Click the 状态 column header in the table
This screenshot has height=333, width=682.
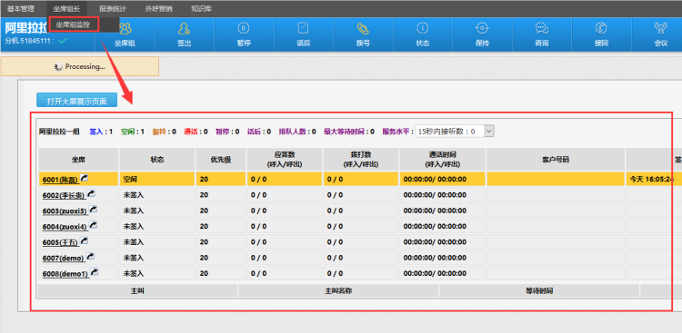(x=157, y=160)
